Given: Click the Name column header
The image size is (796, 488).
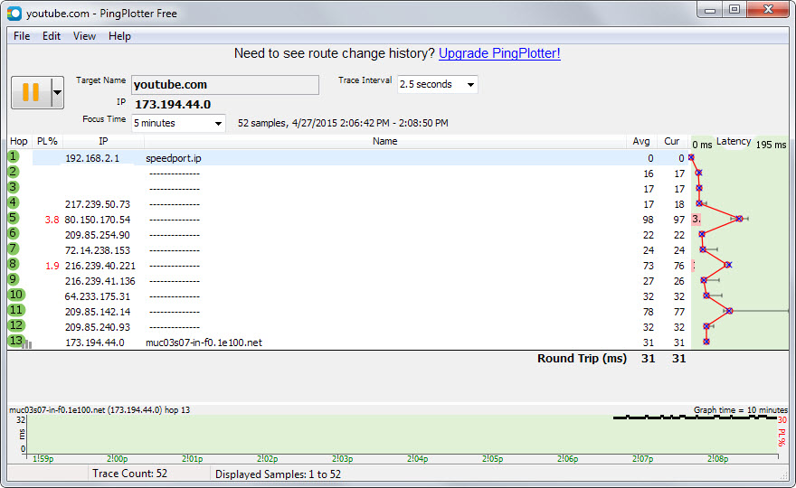Looking at the screenshot, I should coord(384,142).
